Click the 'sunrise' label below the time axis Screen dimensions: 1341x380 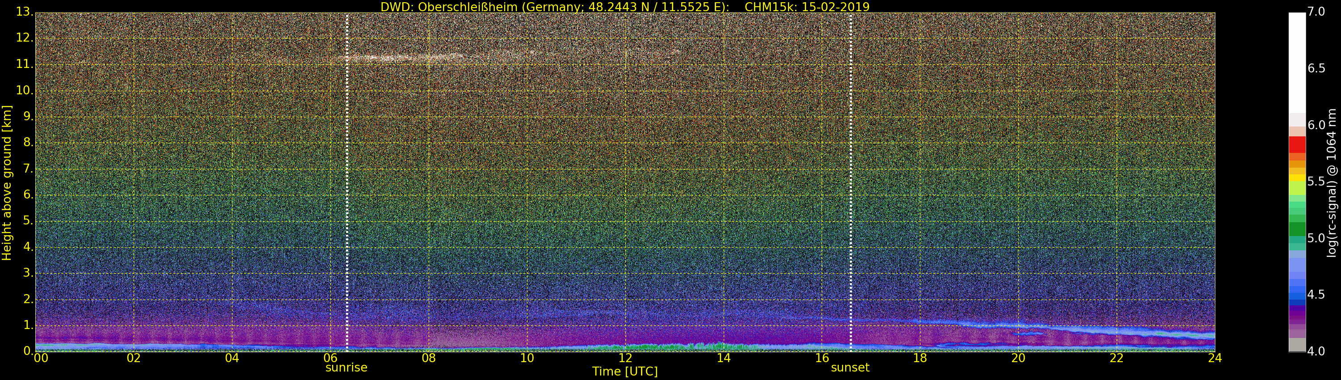346,367
